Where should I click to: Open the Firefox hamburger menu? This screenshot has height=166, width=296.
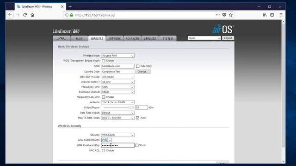pos(281,15)
